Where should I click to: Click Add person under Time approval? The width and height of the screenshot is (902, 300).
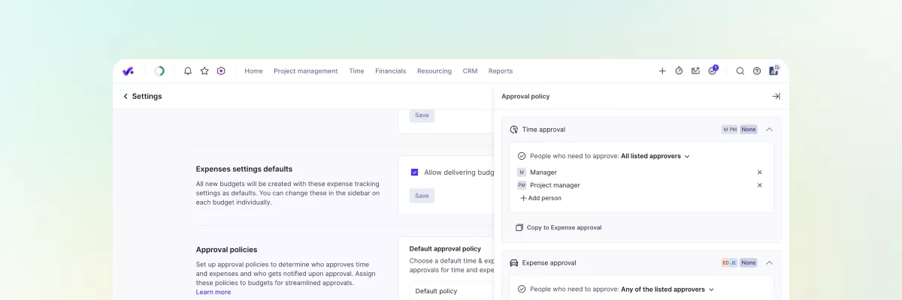point(540,198)
